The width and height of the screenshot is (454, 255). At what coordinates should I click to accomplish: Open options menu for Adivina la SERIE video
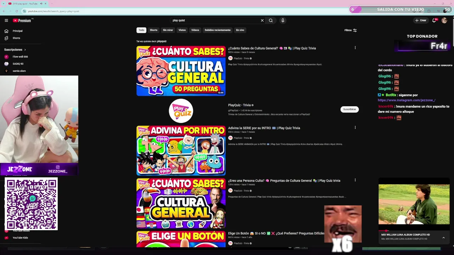coord(355,127)
